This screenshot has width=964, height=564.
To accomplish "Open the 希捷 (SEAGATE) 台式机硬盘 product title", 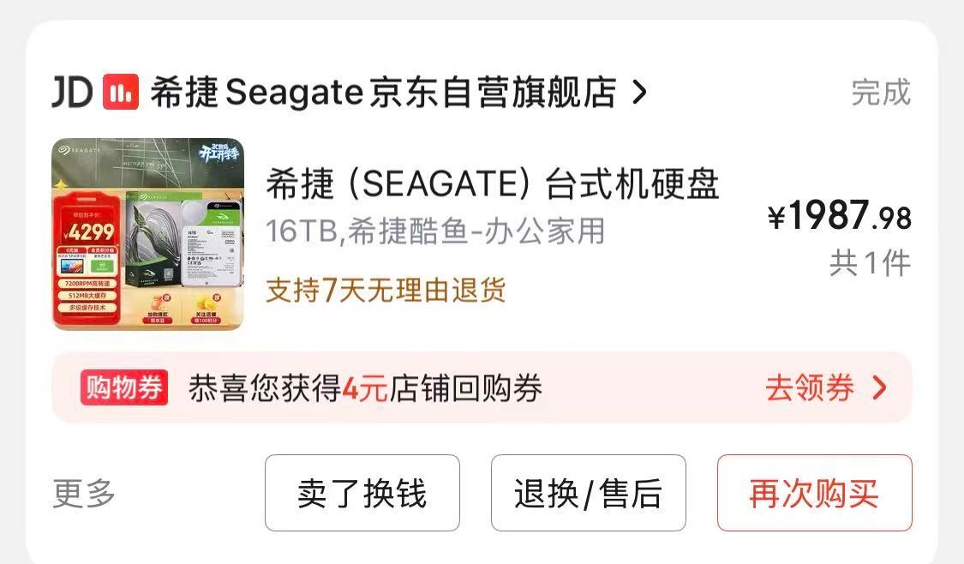I will pyautogui.click(x=492, y=183).
